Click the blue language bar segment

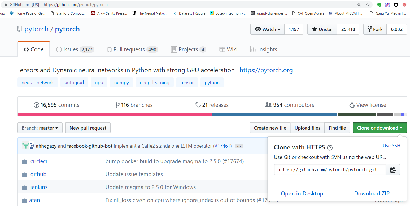click(275, 114)
